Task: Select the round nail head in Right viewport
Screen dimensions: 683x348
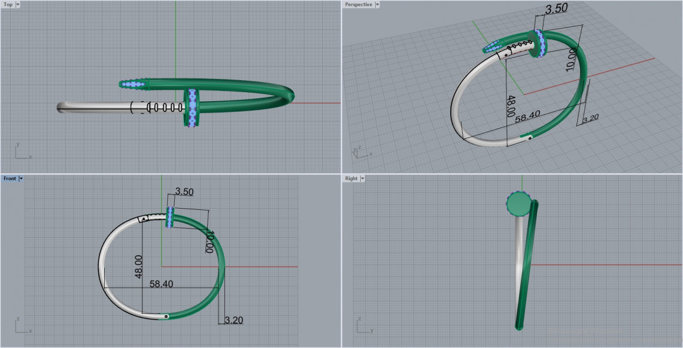Action: coord(518,204)
